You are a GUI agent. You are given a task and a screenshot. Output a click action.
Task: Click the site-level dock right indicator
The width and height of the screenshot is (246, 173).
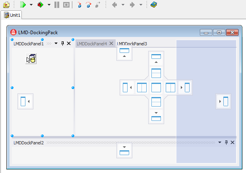pyautogui.click(x=223, y=101)
